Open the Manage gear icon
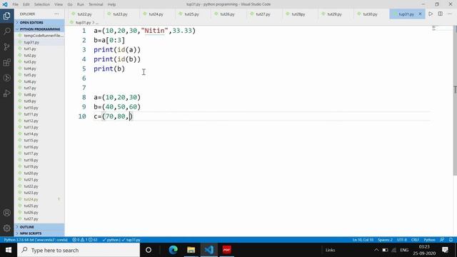Viewport: 457px width, 257px height. pyautogui.click(x=6, y=228)
